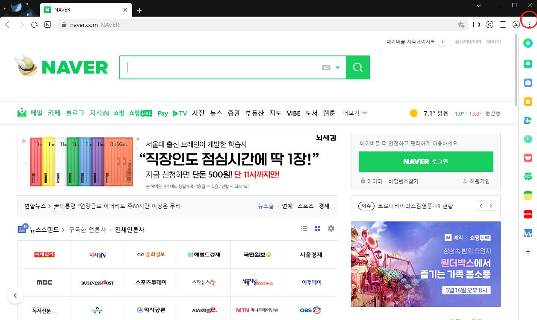
Task: Open Papago parrot translator in sidebar
Action: (x=528, y=120)
